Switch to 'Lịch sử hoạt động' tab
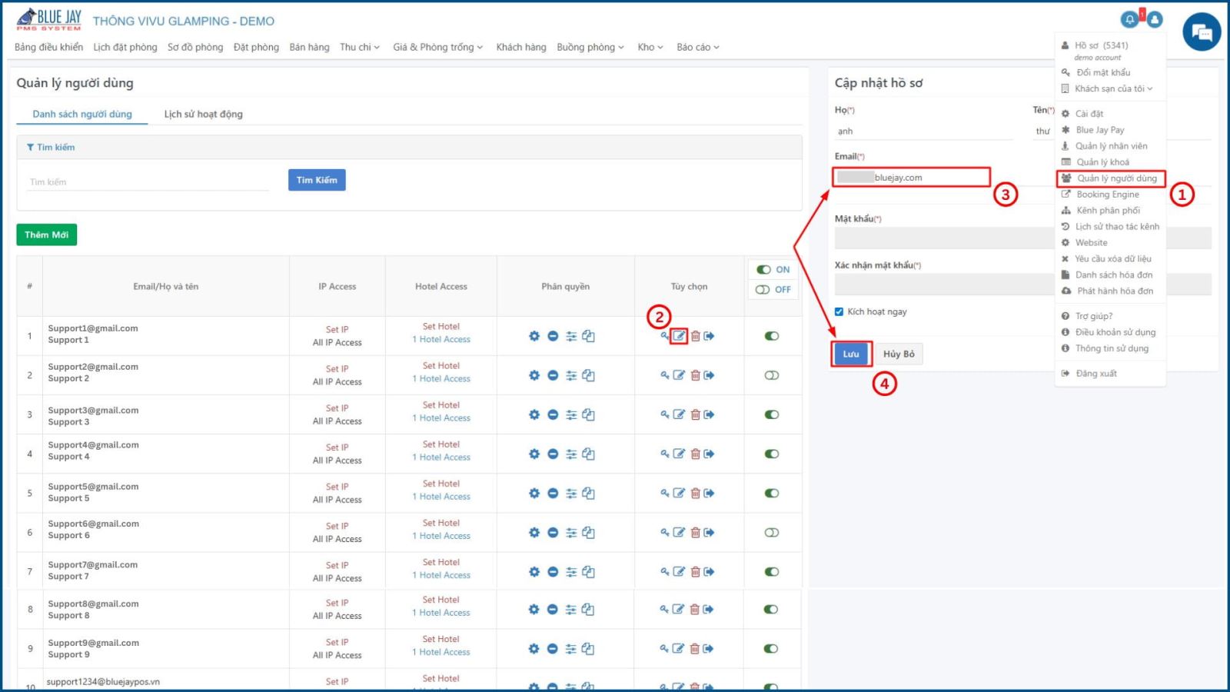The width and height of the screenshot is (1230, 692). click(x=203, y=114)
